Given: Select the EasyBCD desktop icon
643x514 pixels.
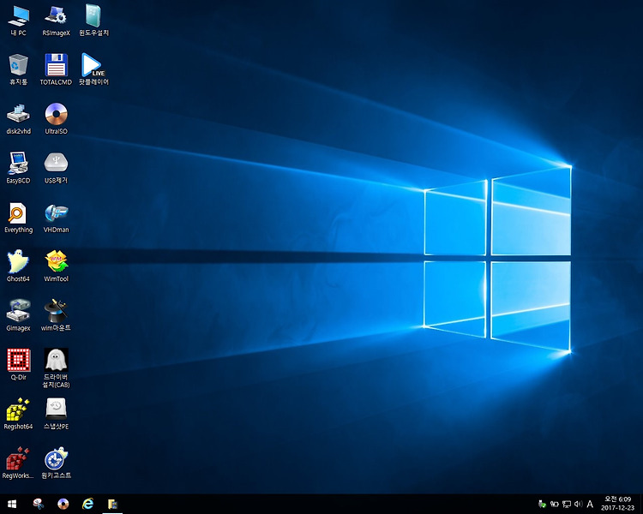Looking at the screenshot, I should point(19,168).
